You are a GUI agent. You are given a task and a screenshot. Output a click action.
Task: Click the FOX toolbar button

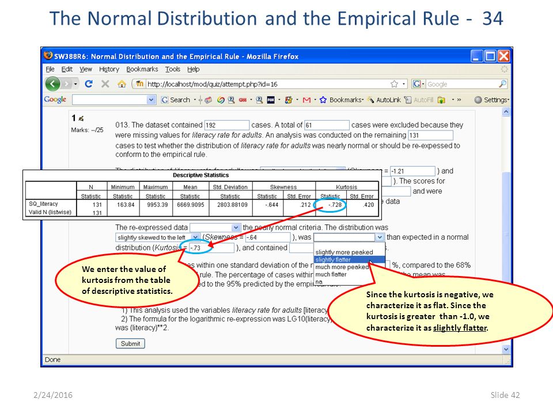(x=271, y=100)
